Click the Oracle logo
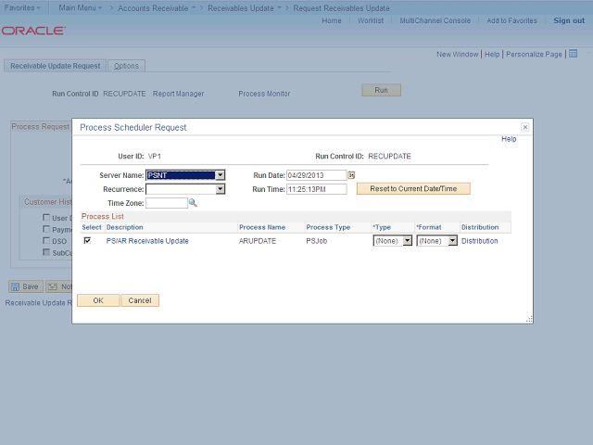 coord(33,31)
